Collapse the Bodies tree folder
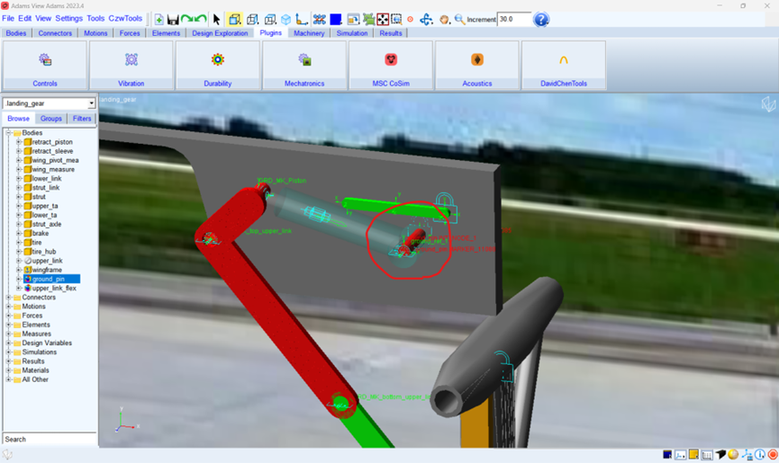 pos(8,133)
